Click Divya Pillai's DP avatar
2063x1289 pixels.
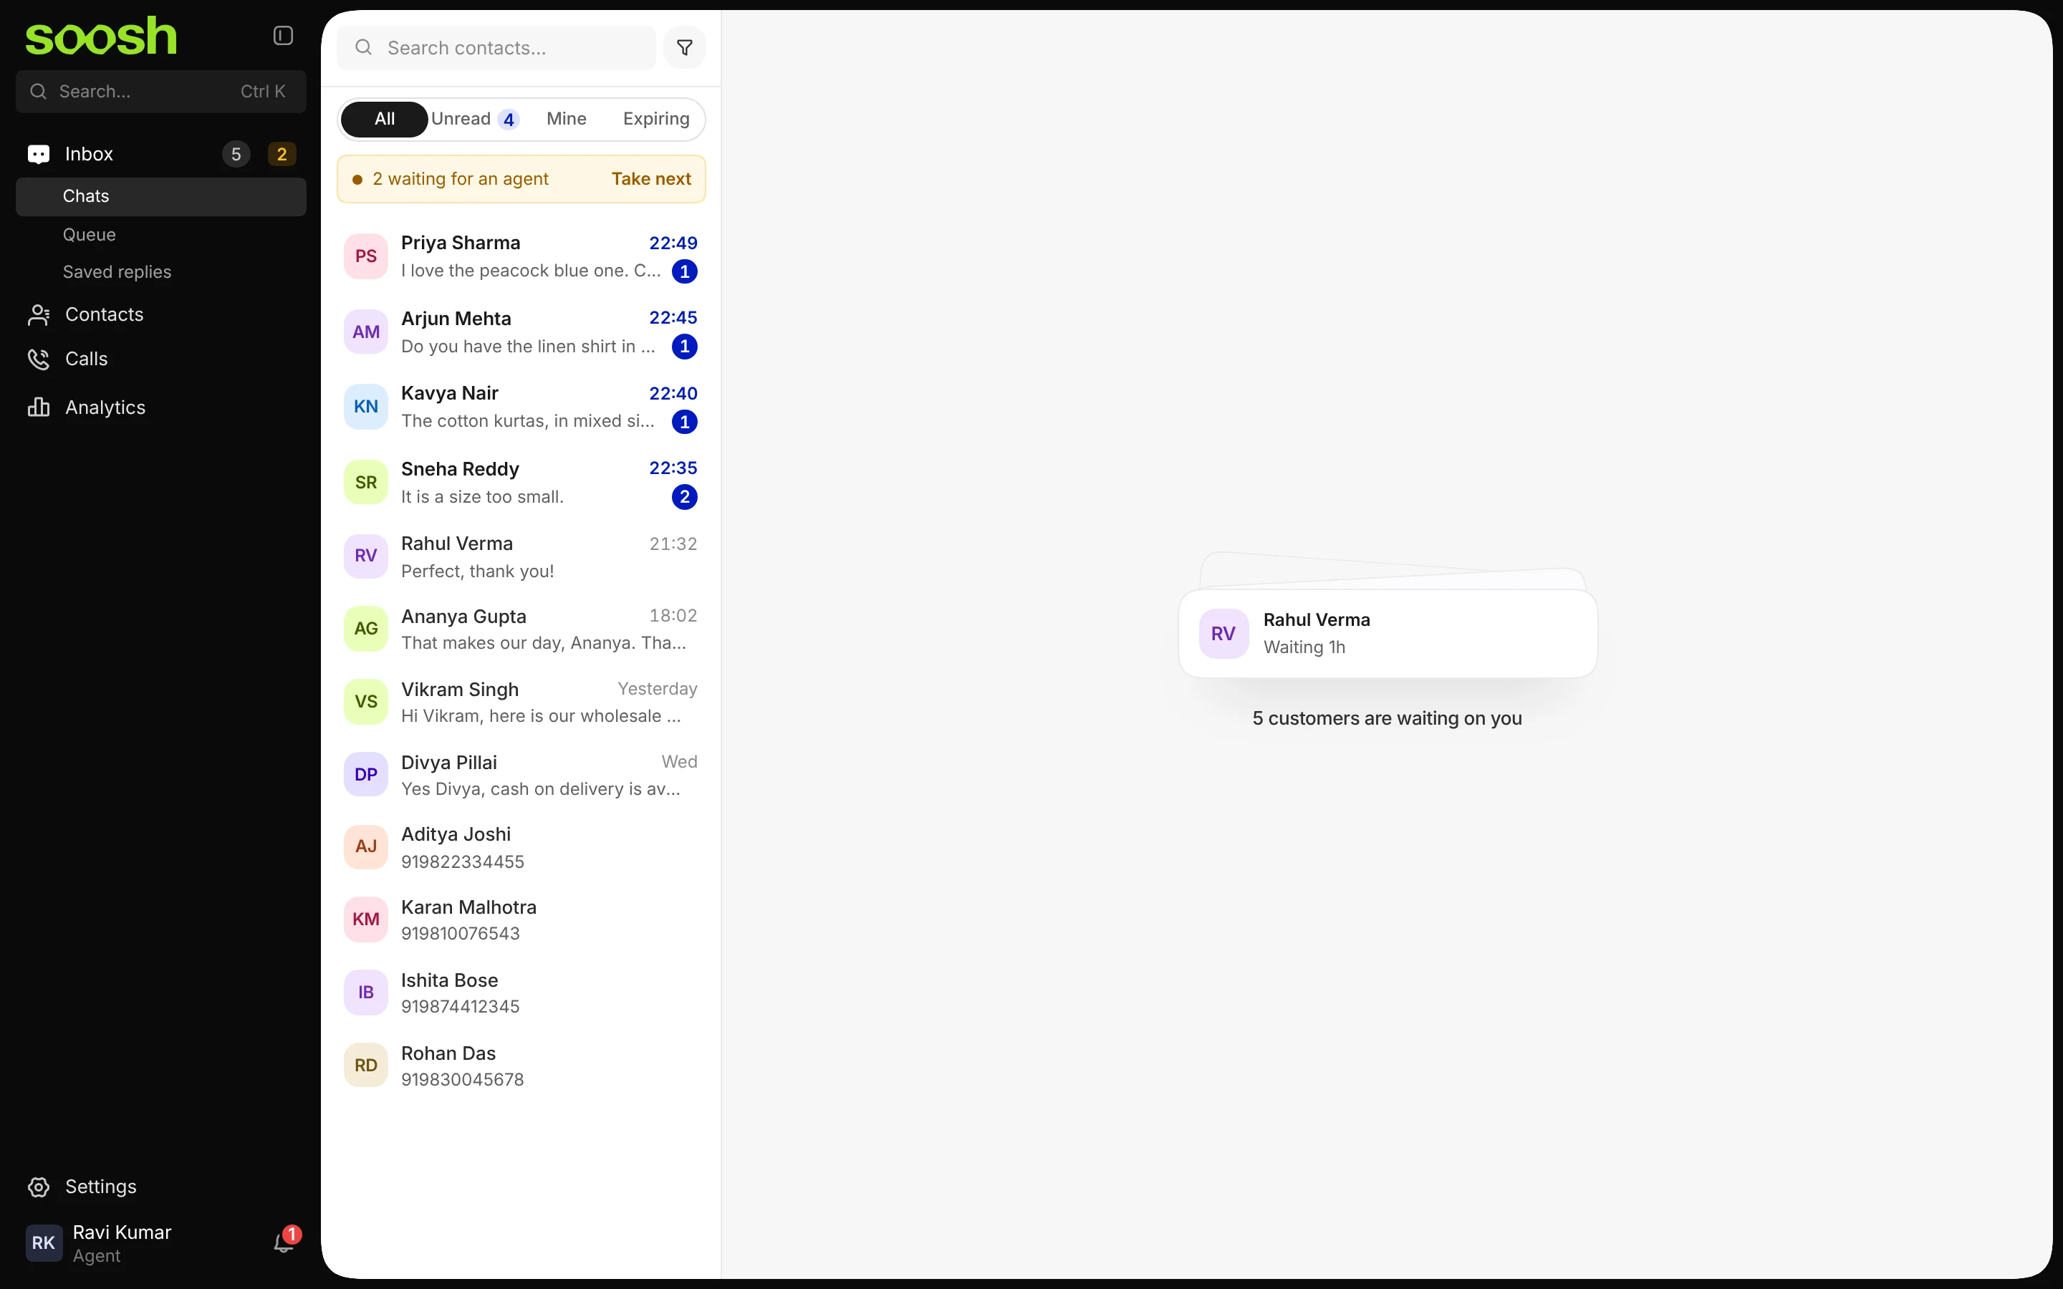pos(366,775)
